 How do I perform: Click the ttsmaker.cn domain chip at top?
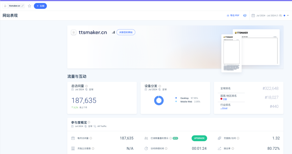pyautogui.click(x=14, y=6)
